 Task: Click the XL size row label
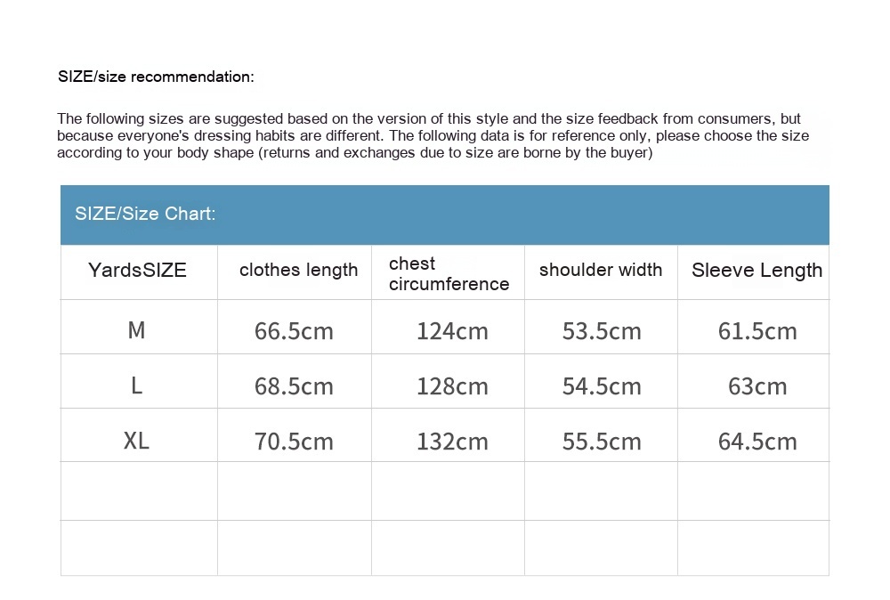coord(136,441)
